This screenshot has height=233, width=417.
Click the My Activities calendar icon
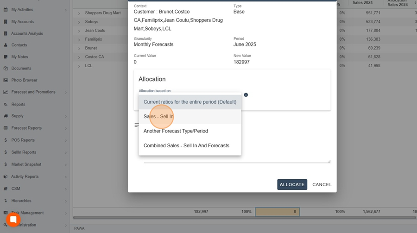[x=6, y=10]
